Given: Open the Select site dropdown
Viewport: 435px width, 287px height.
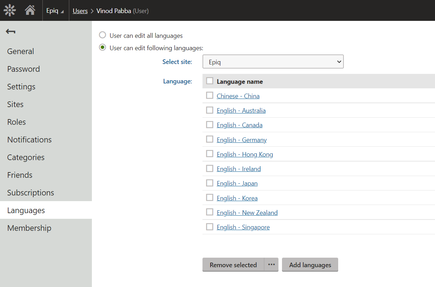Looking at the screenshot, I should click(x=273, y=62).
